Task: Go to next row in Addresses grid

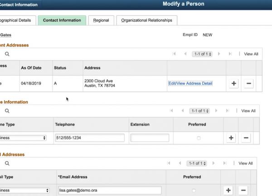Action: tap(219, 54)
